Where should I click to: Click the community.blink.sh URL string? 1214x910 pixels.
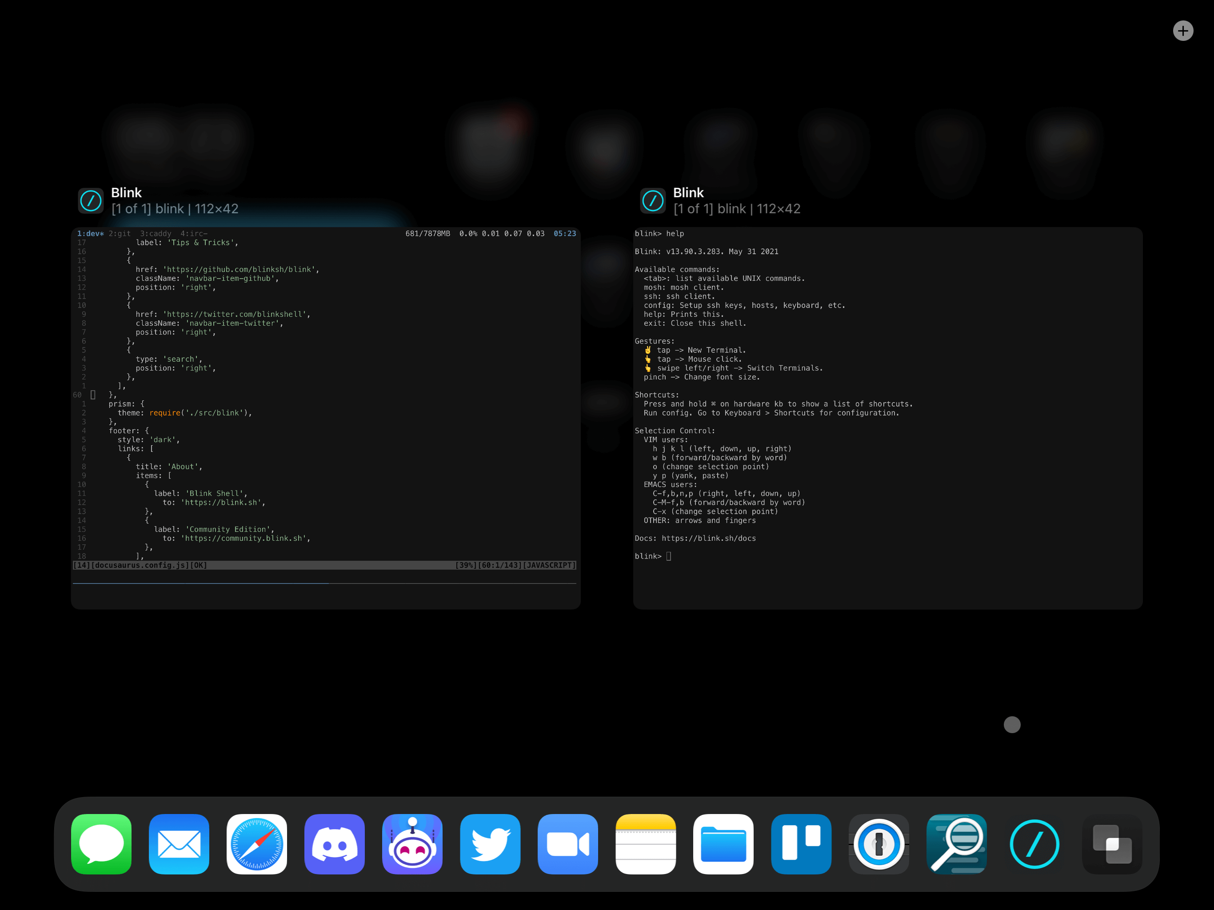(x=244, y=538)
